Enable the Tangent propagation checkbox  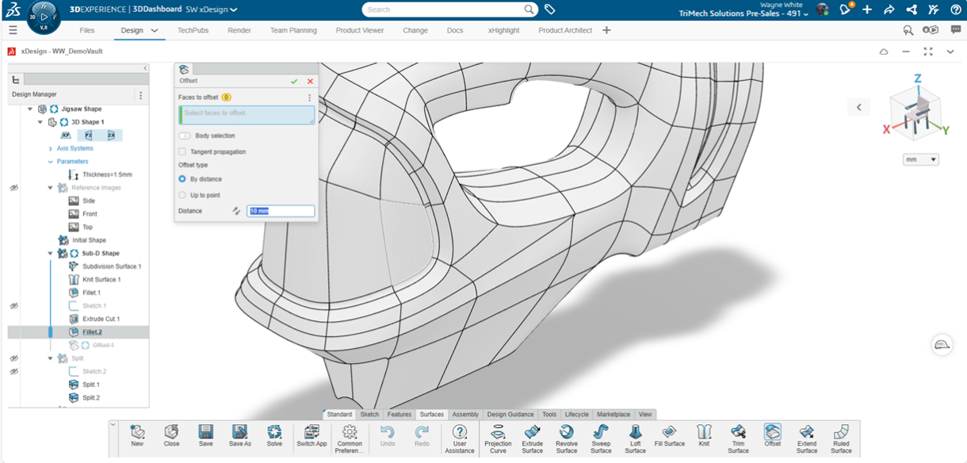[182, 151]
